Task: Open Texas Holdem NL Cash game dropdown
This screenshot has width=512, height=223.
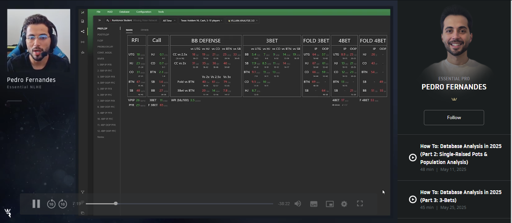Action: pos(201,21)
